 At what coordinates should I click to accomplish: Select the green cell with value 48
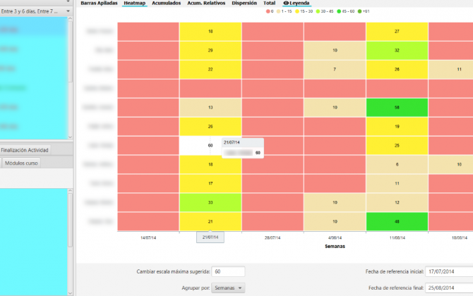pyautogui.click(x=397, y=221)
